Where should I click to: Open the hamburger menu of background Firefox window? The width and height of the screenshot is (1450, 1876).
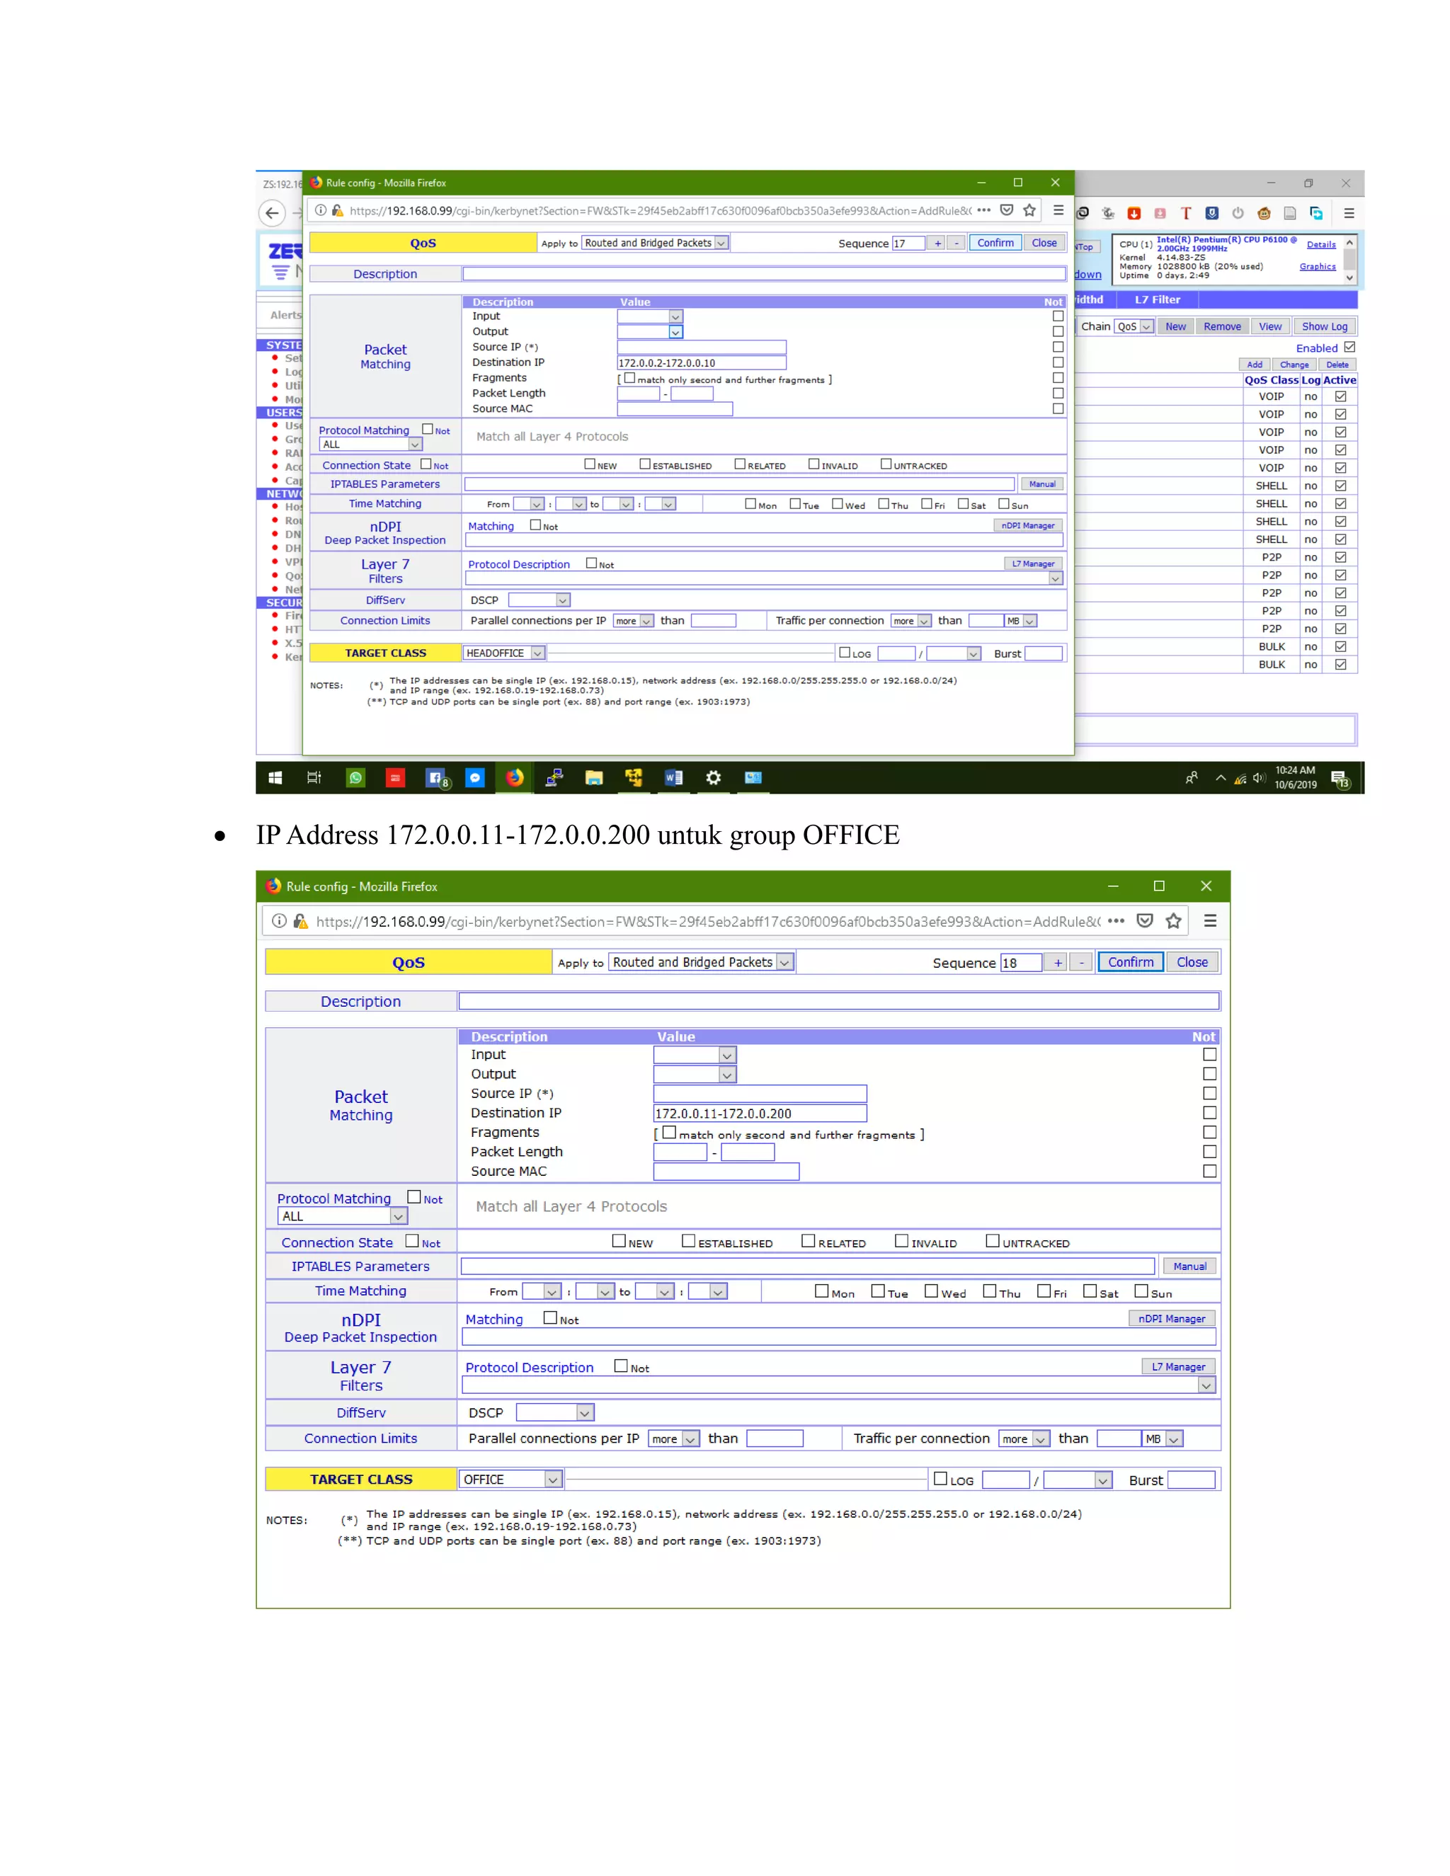pyautogui.click(x=1349, y=213)
